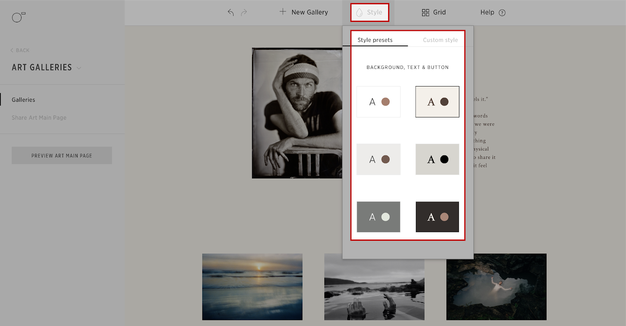Click the plus icon beside New Gallery
The image size is (626, 326).
[x=283, y=12]
